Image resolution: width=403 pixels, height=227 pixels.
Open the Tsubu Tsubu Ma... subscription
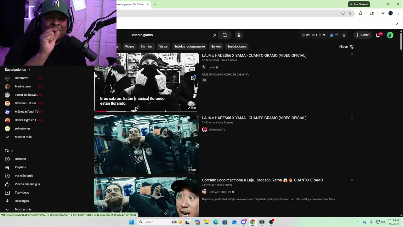(26, 95)
